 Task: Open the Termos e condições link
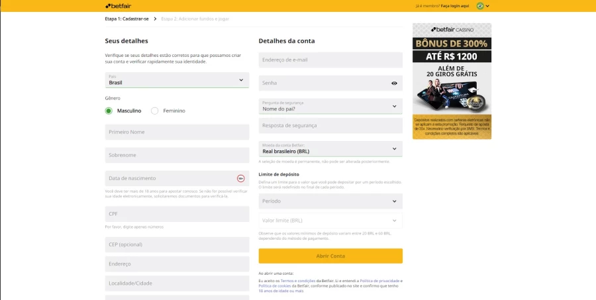298,281
